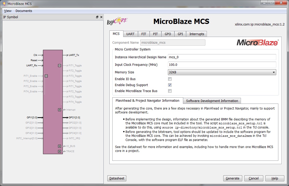This screenshot has height=186, width=289.
Task: Select the INTC_Interrupt[0:0] port label
Action: [x=27, y=138]
